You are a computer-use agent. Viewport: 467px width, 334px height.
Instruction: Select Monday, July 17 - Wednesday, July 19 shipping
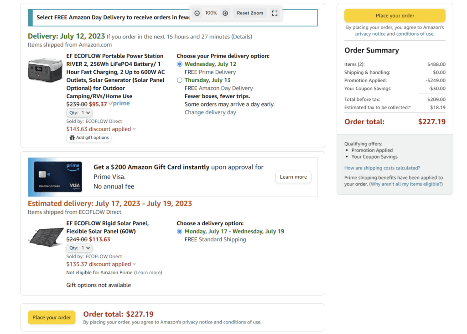[180, 232]
